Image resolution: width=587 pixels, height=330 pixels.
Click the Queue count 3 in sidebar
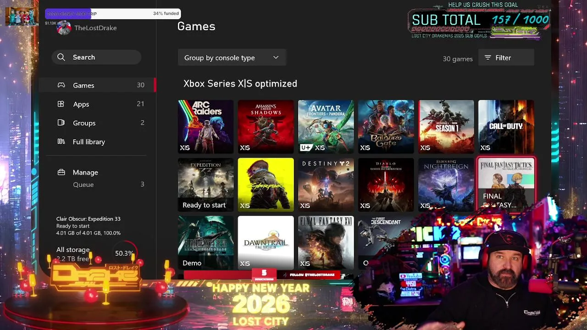pyautogui.click(x=142, y=184)
